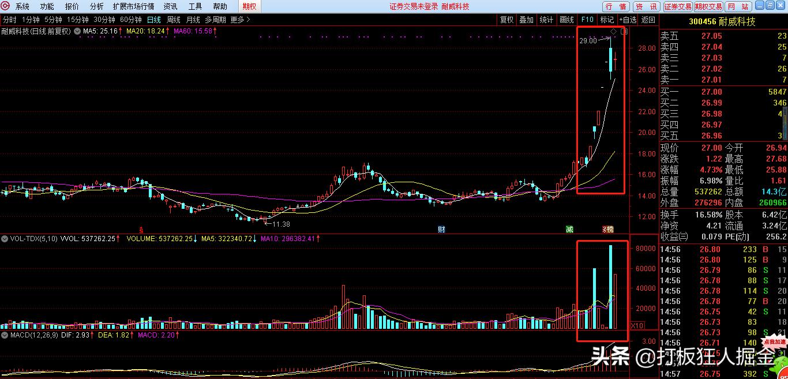Open the 分析 menu

(97, 6)
